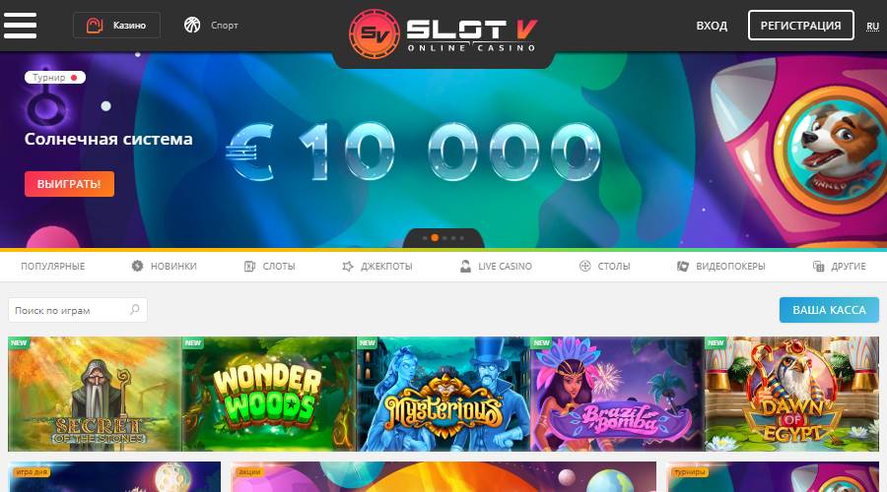Select the Популярные tab
The width and height of the screenshot is (887, 492).
[52, 266]
